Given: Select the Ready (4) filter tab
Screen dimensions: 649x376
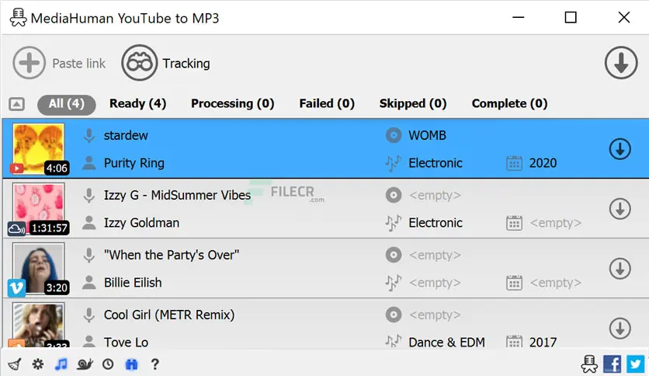Looking at the screenshot, I should [x=137, y=103].
